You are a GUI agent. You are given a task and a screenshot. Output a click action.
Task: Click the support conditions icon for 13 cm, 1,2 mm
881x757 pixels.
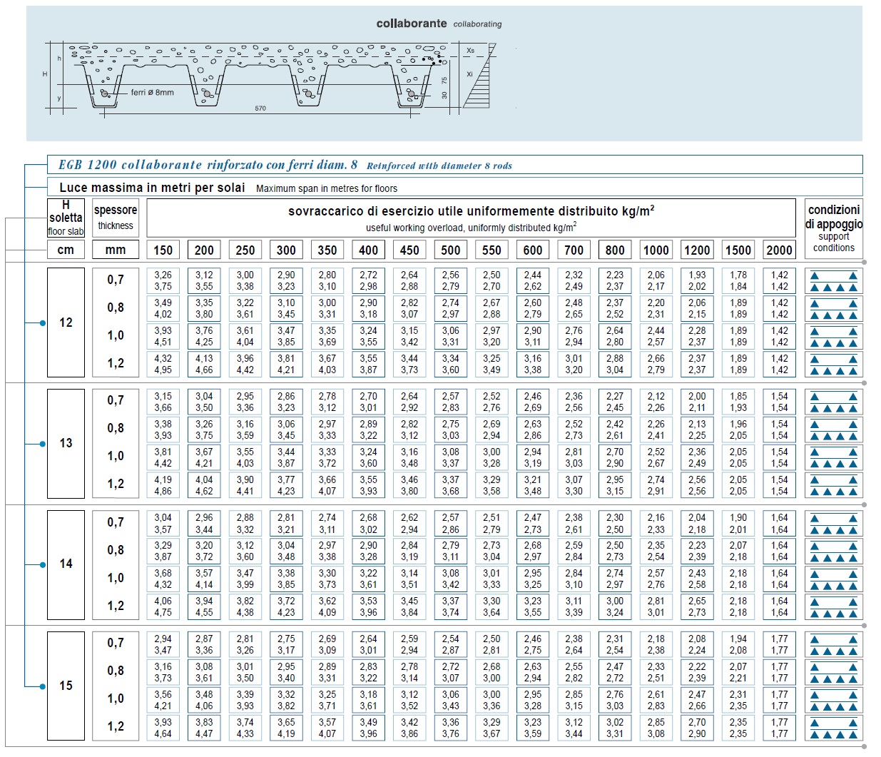833,486
